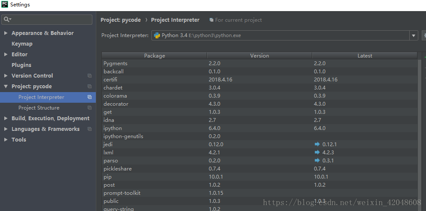This screenshot has width=426, height=211.
Task: Open the Plugins settings page
Action: 21,65
